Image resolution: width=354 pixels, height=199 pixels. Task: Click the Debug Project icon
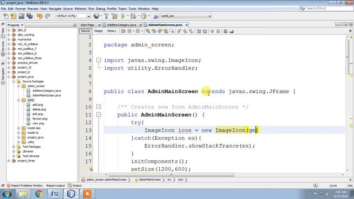coord(133,16)
